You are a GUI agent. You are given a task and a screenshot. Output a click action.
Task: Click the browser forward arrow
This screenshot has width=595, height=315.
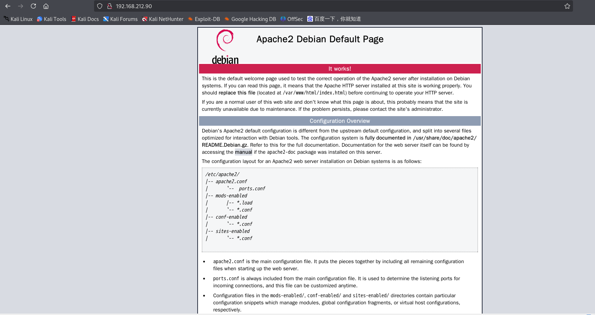(x=21, y=6)
